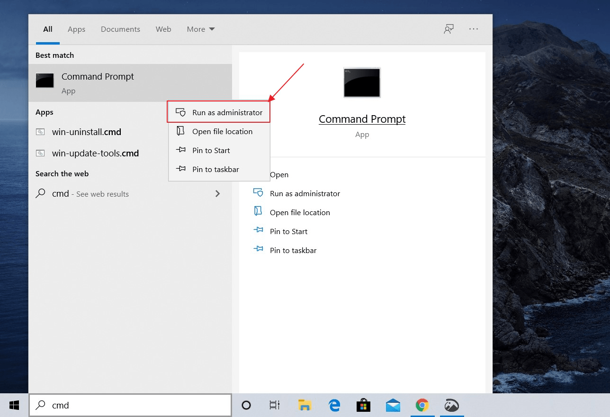The image size is (610, 417).
Task: Click the win-update-tools.cmd file icon
Action: (x=40, y=153)
